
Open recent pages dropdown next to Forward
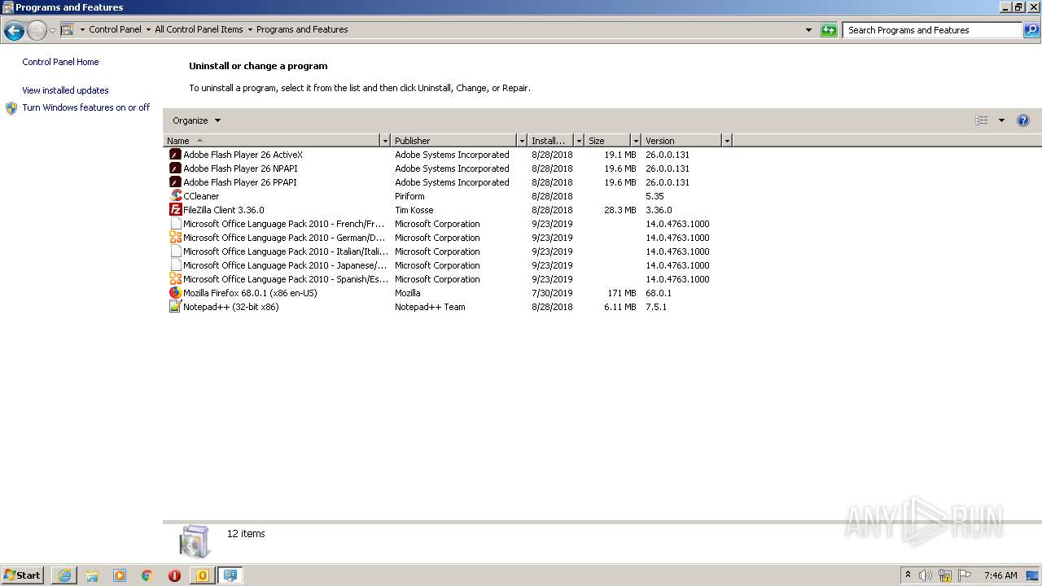click(x=52, y=31)
